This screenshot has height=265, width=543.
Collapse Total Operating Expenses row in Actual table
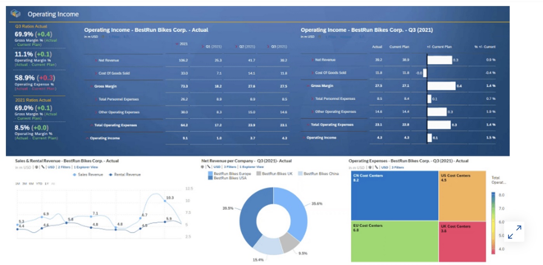(91, 125)
